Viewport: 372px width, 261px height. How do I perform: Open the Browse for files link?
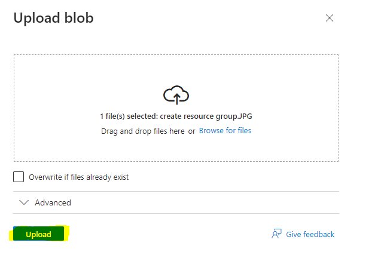(225, 131)
